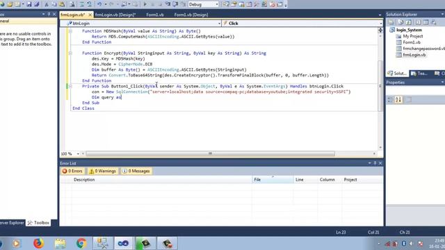This screenshot has width=445, height=250.
Task: Pin the Toolbox panel
Action: [x=49, y=14]
